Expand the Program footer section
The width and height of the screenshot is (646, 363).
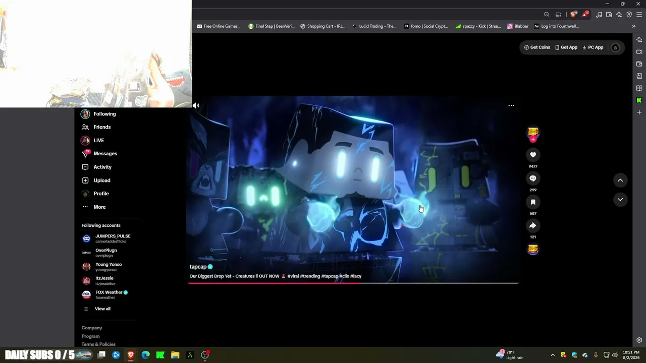(91, 336)
